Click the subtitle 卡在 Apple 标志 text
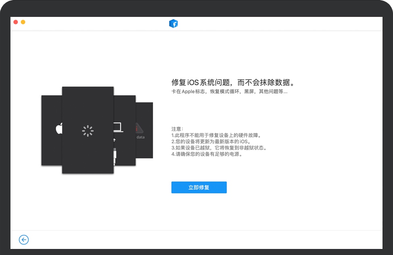393x255 pixels. tap(229, 92)
